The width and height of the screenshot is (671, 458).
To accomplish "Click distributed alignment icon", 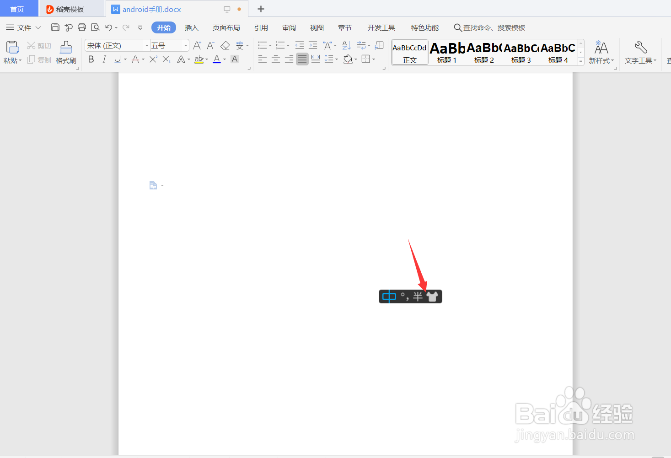I will point(316,59).
